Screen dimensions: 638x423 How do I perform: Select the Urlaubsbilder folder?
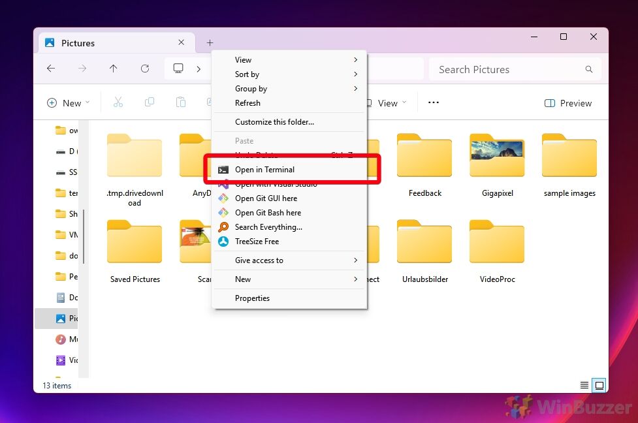[x=424, y=252]
